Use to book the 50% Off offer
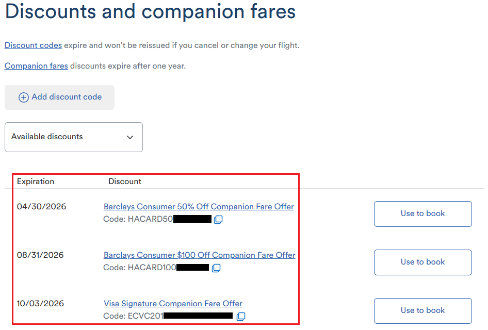 [x=422, y=214]
